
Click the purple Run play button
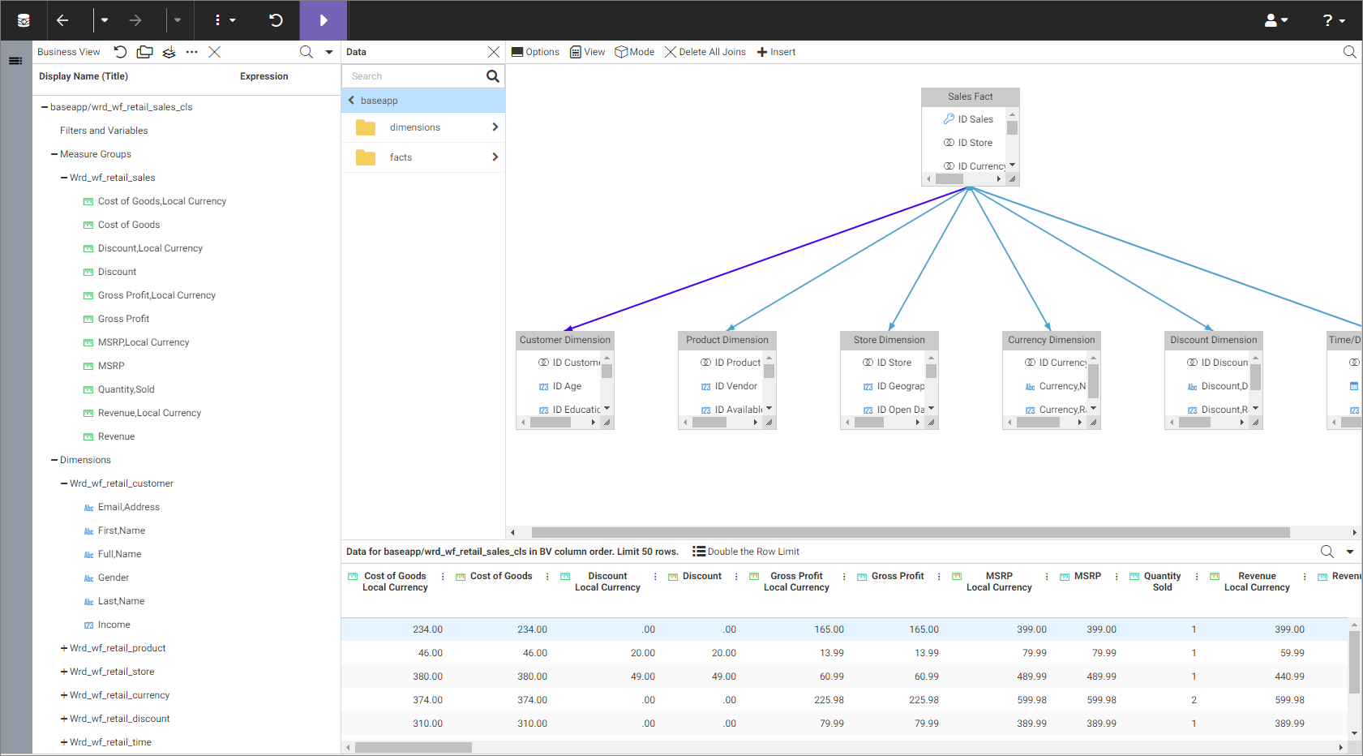(324, 20)
